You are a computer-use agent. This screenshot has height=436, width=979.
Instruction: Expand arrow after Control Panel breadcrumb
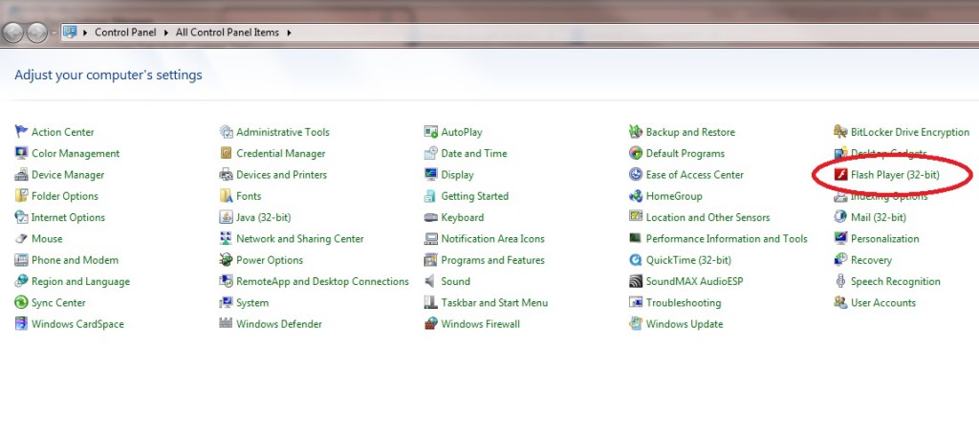coord(166,33)
